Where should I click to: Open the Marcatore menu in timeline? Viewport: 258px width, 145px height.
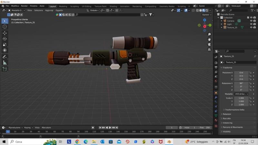[46, 128]
